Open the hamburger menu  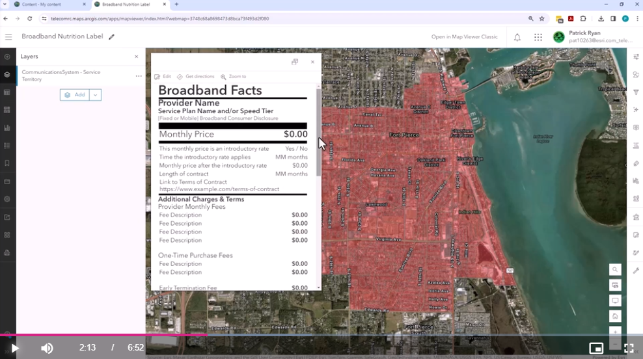pos(8,37)
